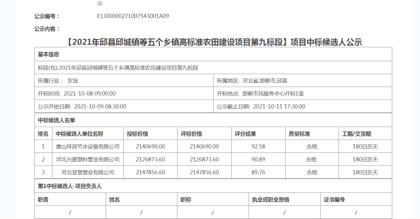Click bid price 2140690.00 in 投标价格 column

[x=151, y=147]
